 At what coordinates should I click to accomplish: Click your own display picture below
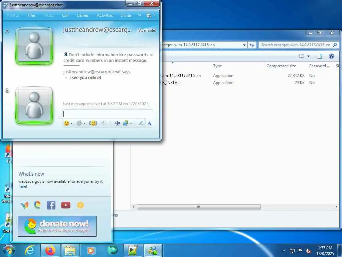pos(34,105)
